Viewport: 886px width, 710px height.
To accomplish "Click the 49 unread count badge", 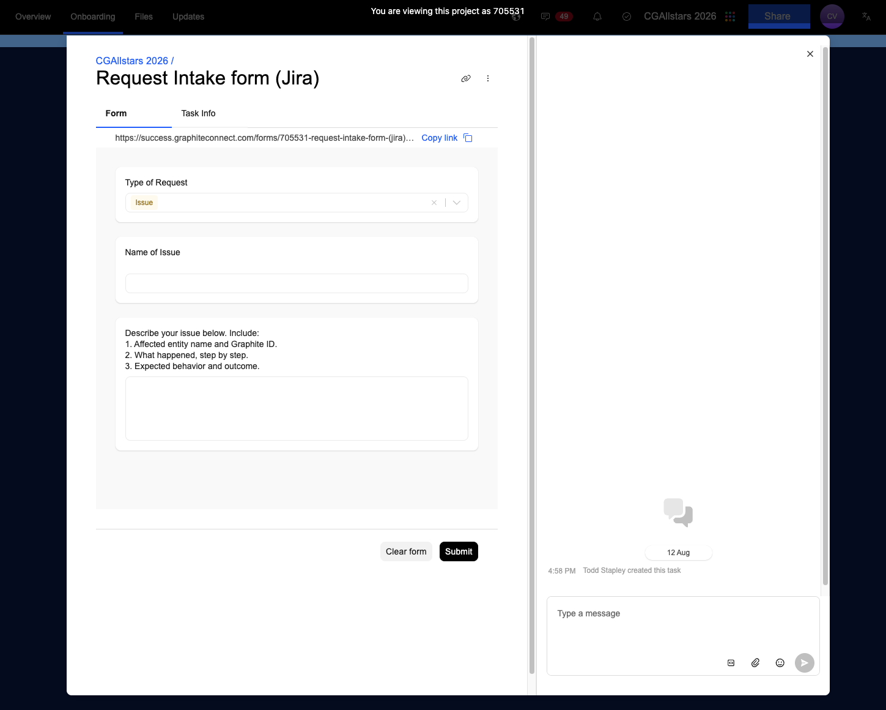I will [x=564, y=17].
